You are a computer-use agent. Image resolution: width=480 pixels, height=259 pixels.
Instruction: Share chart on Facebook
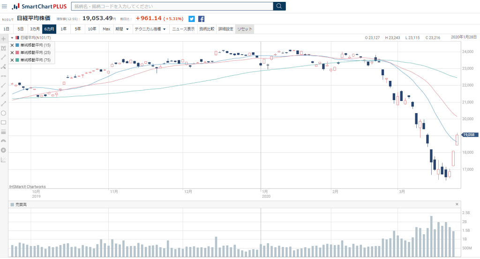[x=201, y=19]
